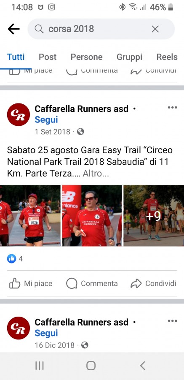Open three-dot menu on Sabaudia post
184x380 pixels.
[x=172, y=108]
